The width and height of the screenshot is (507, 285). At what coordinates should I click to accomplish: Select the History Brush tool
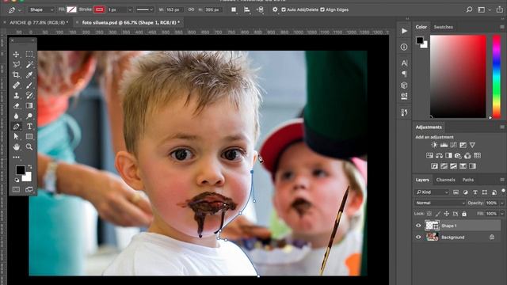pyautogui.click(x=29, y=95)
